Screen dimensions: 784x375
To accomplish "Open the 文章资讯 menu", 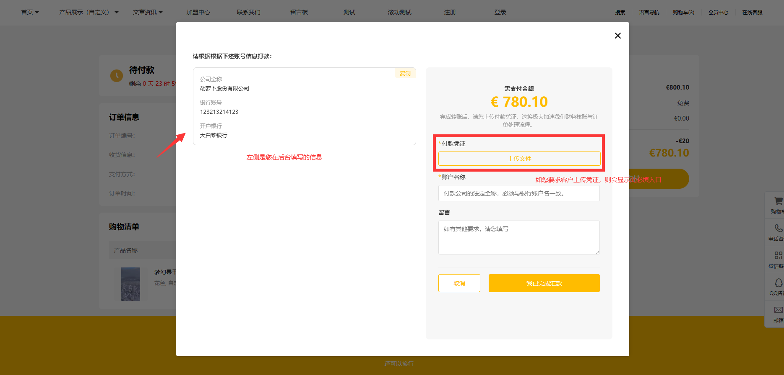I will point(145,12).
